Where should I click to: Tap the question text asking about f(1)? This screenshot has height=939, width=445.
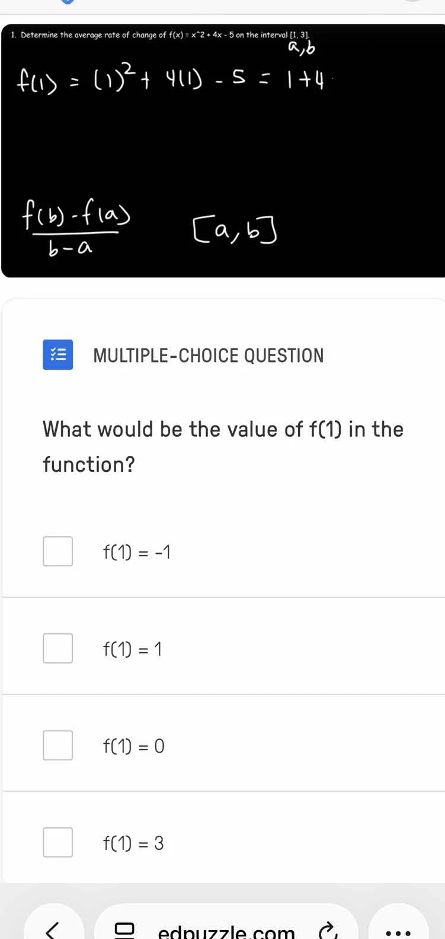(x=222, y=446)
